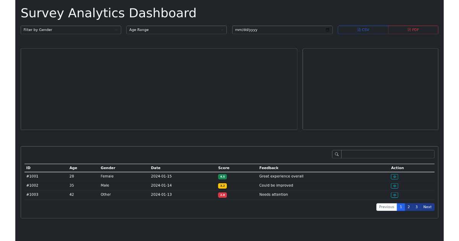Go to Previous page

(387, 207)
